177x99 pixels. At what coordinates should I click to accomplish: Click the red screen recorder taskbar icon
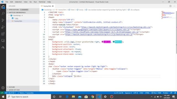point(111,97)
